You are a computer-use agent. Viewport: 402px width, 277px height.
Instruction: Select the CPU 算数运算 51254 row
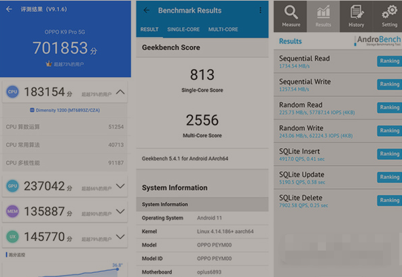pos(65,127)
